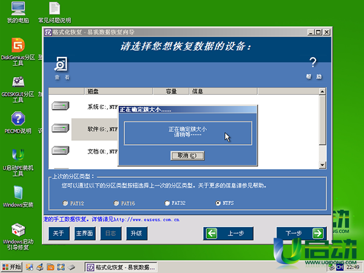Viewport: 364px width, 273px height.
Task: Maximize the 格式化恢复 wizard window
Action: (x=318, y=32)
